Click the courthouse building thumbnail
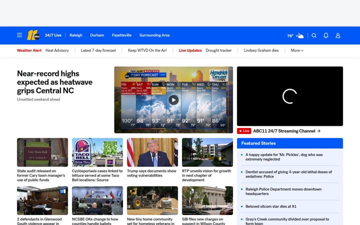Viewport: 360px width, 225px height. (x=207, y=200)
